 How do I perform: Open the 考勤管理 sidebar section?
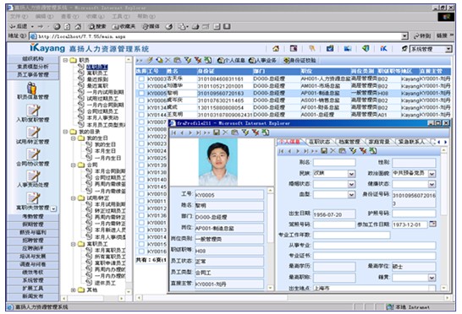pyautogui.click(x=33, y=216)
